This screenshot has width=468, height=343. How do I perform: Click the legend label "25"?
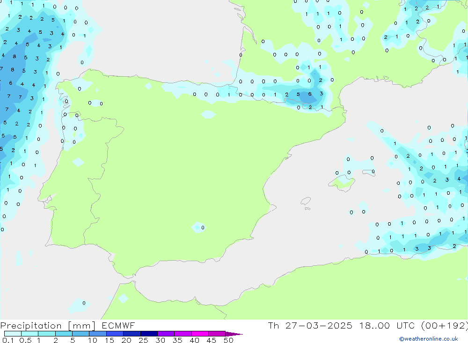tap(143, 340)
